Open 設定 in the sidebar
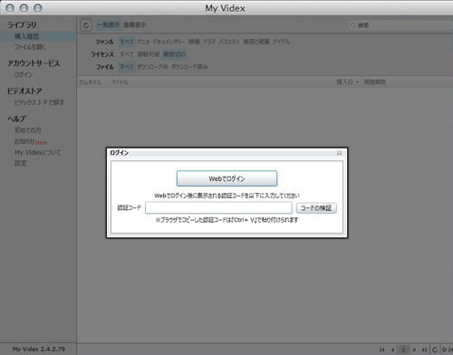The image size is (453, 355). [x=21, y=163]
